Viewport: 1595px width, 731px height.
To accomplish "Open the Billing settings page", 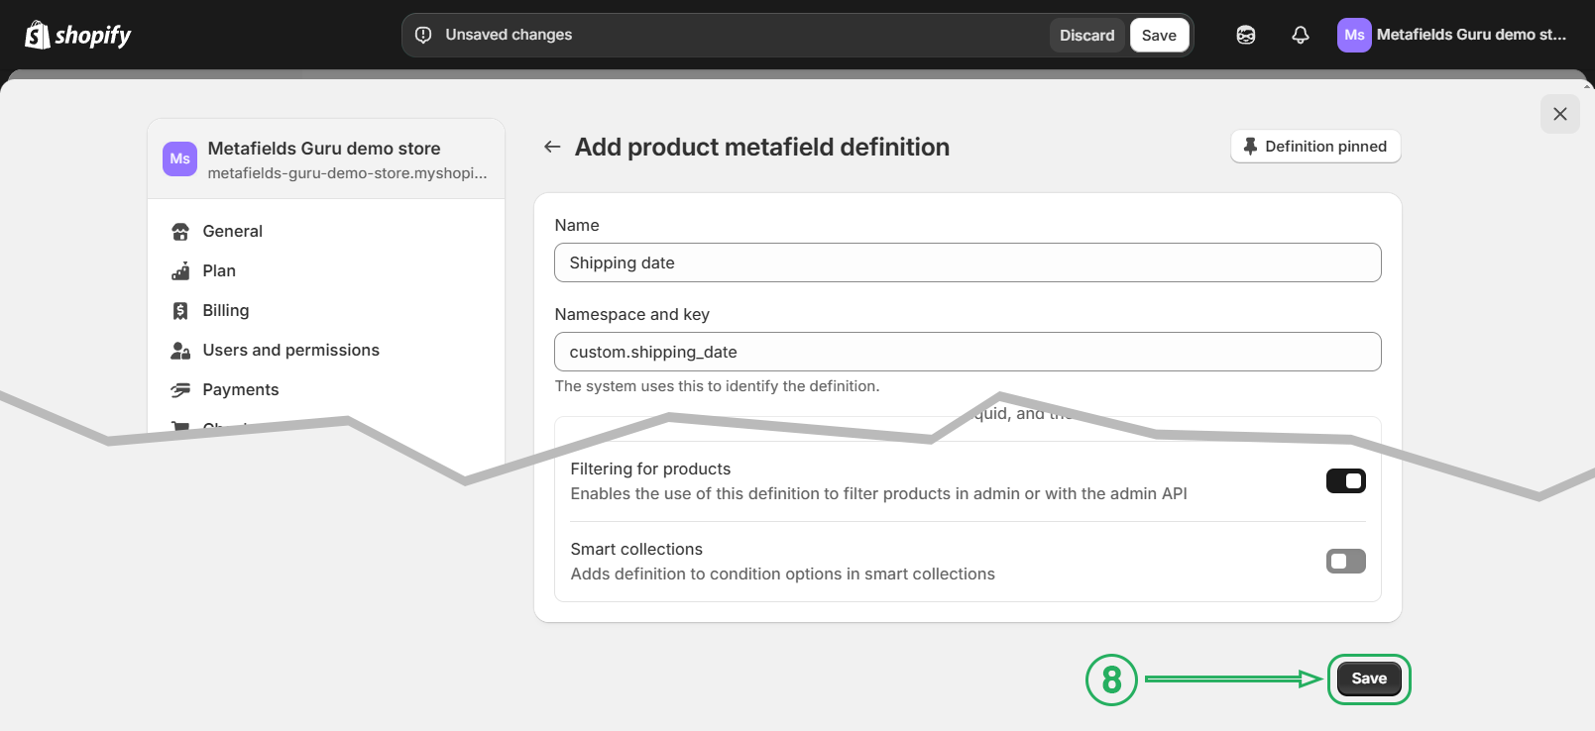I will click(226, 311).
